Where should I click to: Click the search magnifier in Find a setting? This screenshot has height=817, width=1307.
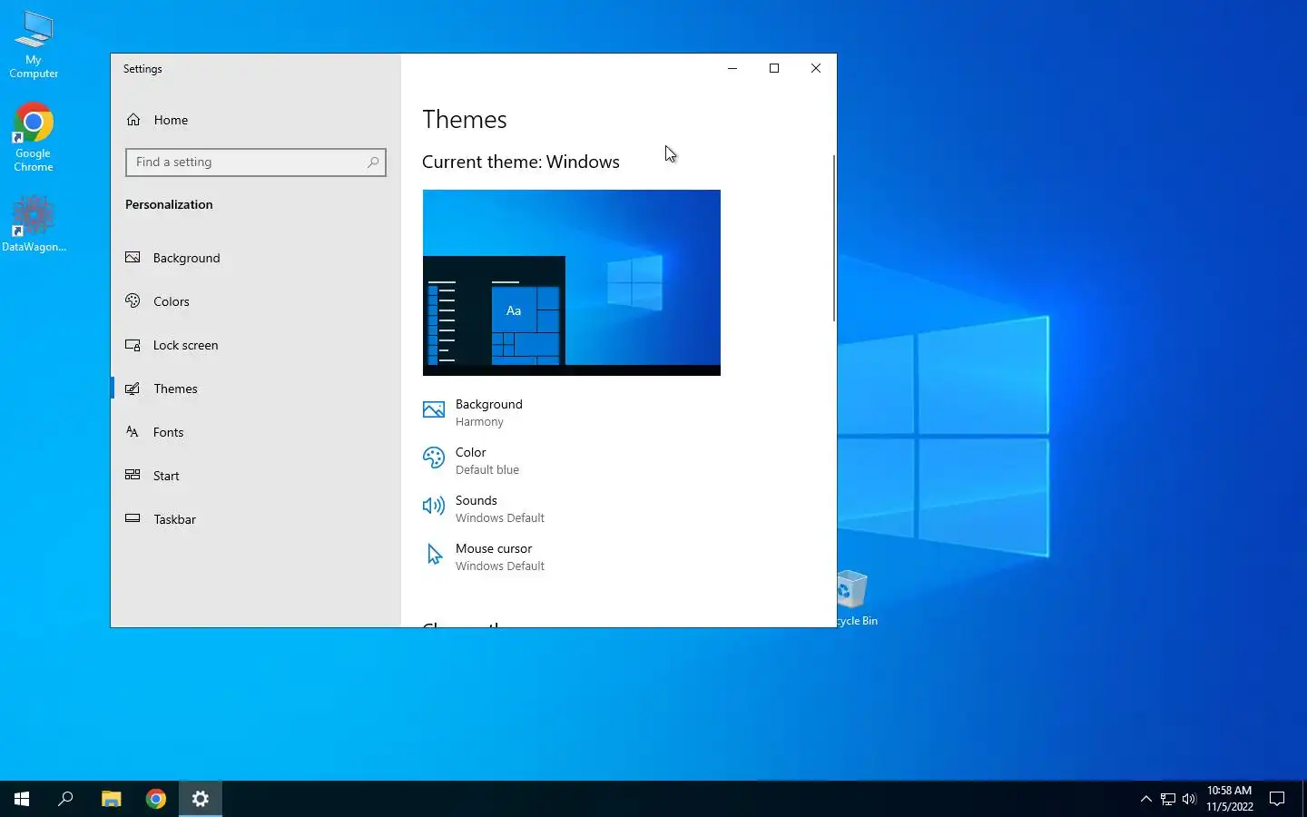pos(372,162)
